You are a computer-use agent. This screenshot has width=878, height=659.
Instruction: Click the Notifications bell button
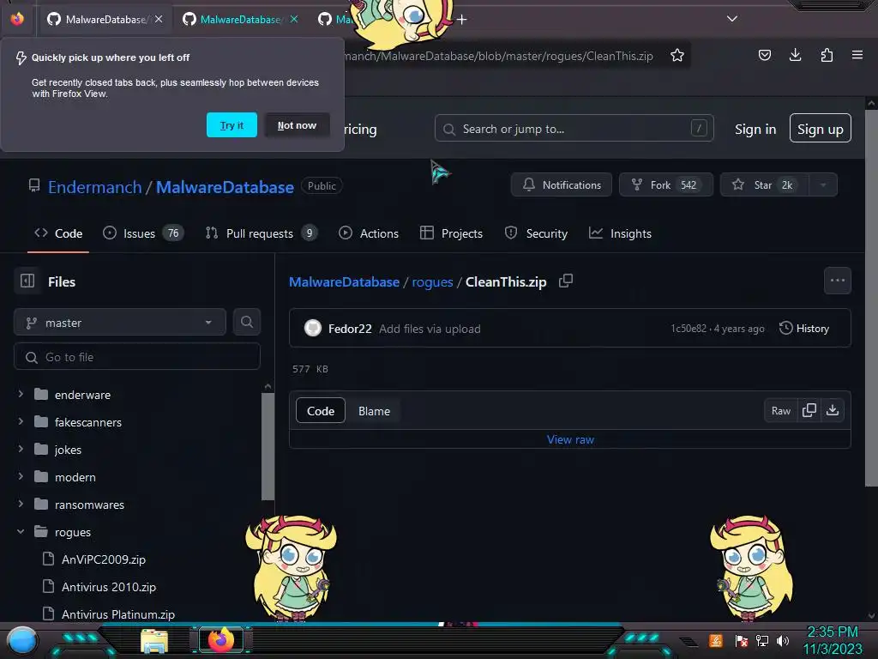coord(561,185)
